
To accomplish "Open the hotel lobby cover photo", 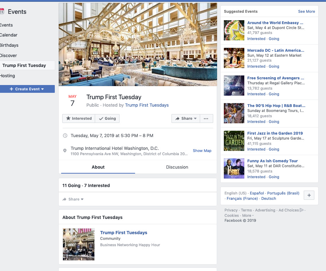I will tap(138, 44).
